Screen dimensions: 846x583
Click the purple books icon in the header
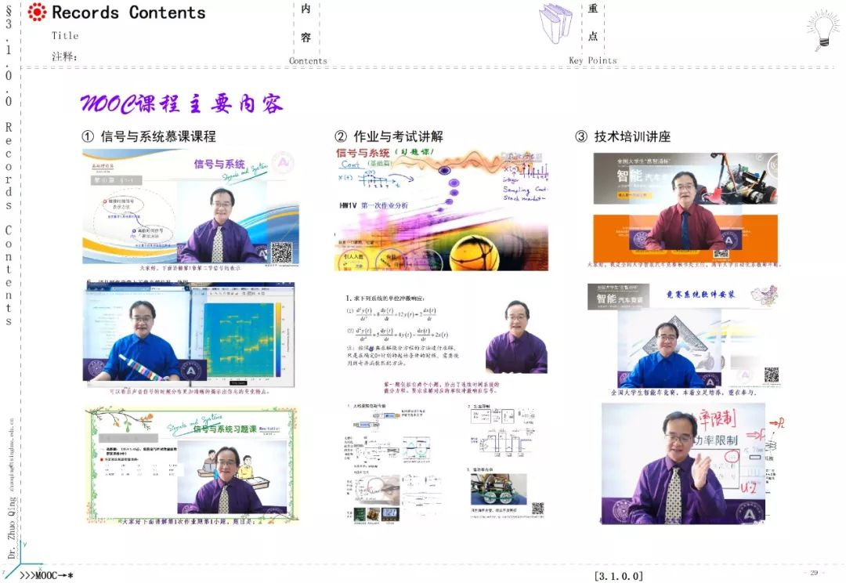[556, 24]
